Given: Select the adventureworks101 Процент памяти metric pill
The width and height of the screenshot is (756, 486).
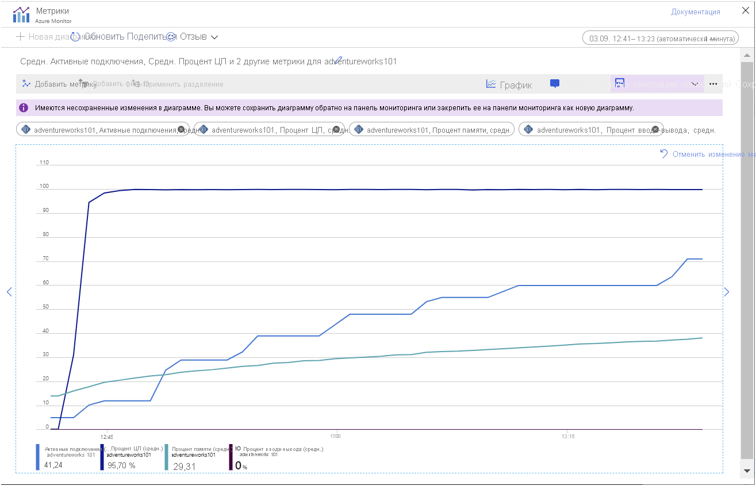Looking at the screenshot, I should (431, 129).
